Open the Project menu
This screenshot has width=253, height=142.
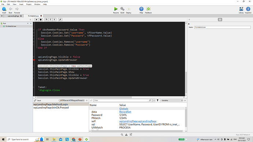[x=29, y=4]
